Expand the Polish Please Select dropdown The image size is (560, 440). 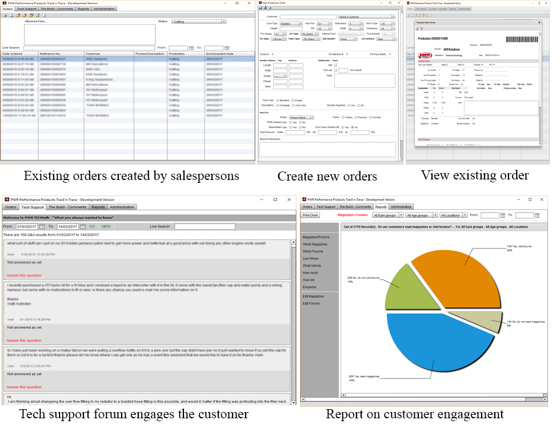(302, 117)
